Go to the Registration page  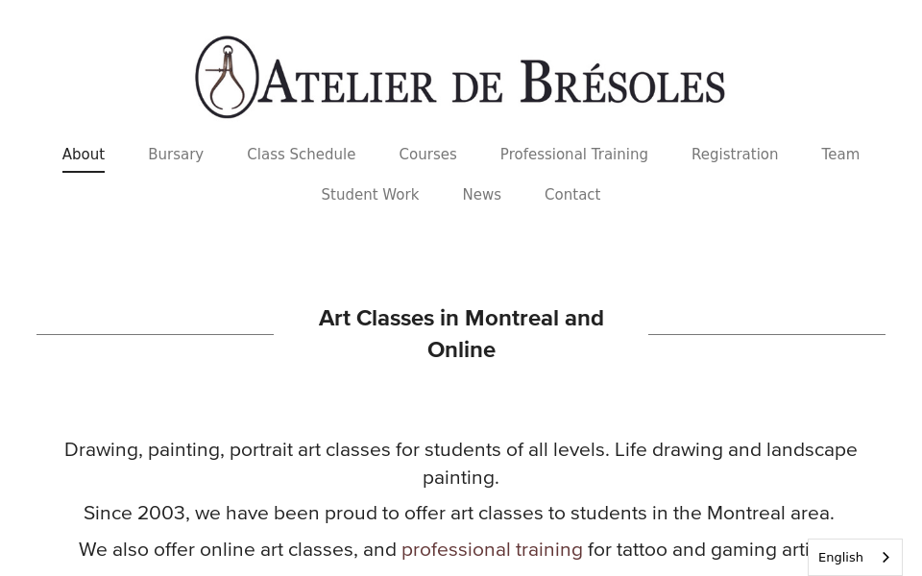735,155
